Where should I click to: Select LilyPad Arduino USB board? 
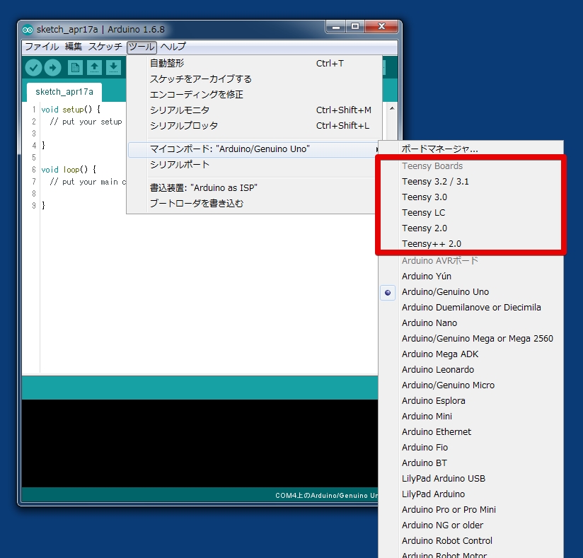(x=471, y=479)
